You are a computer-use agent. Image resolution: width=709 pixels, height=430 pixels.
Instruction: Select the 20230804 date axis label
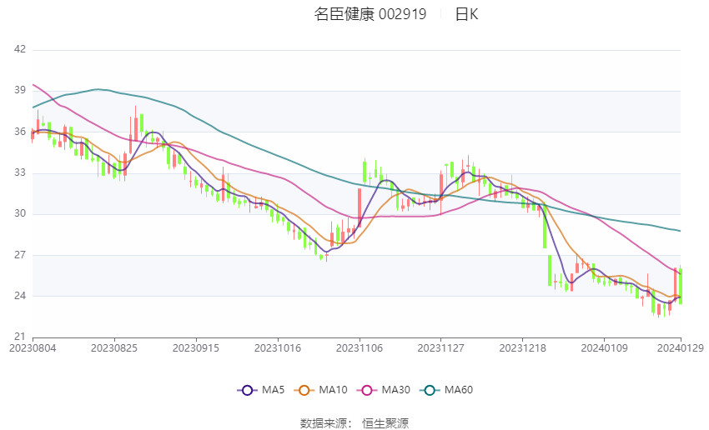33,348
